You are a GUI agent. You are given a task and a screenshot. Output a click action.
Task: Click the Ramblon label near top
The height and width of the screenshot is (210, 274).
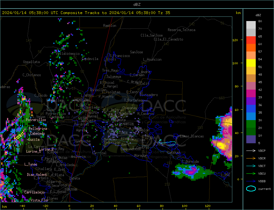tap(110, 26)
